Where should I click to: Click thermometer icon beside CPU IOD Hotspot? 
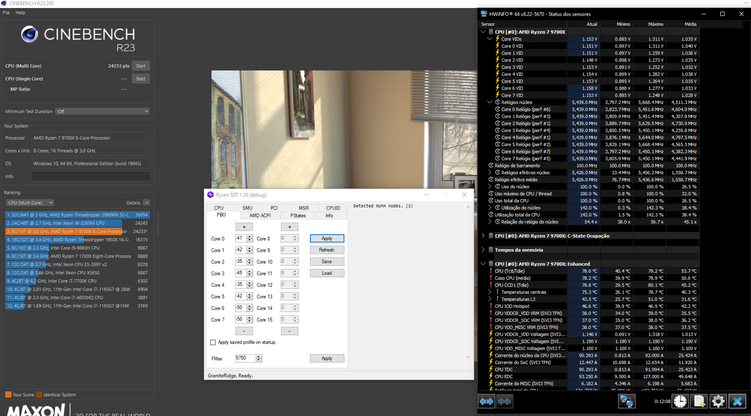click(x=491, y=306)
